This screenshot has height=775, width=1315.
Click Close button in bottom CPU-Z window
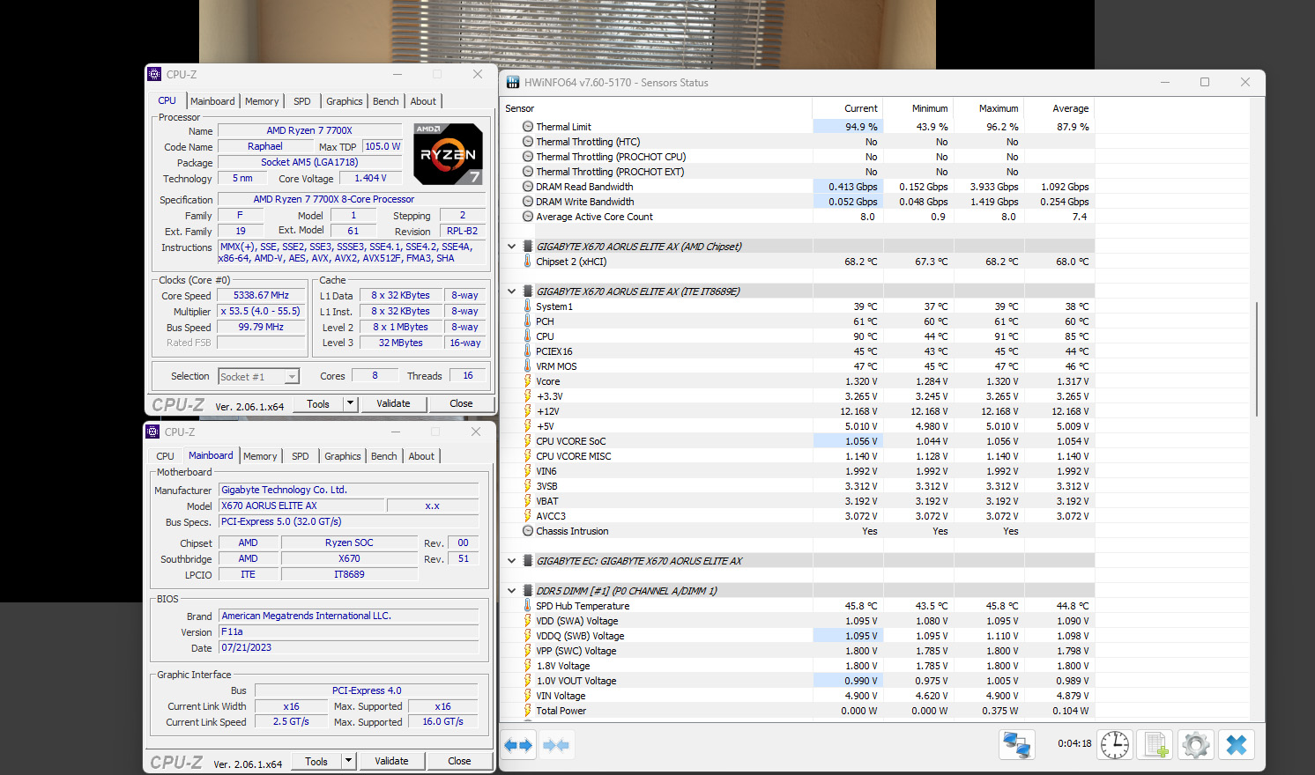tap(459, 761)
